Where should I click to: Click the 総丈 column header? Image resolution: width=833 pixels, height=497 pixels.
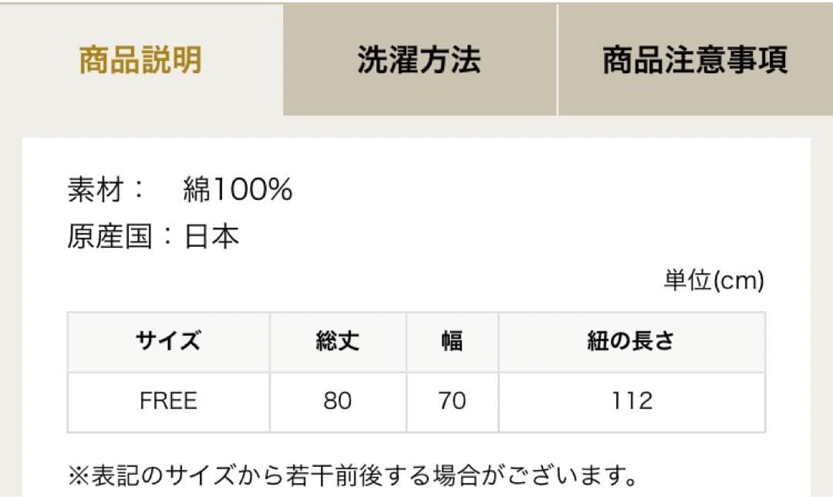point(339,343)
